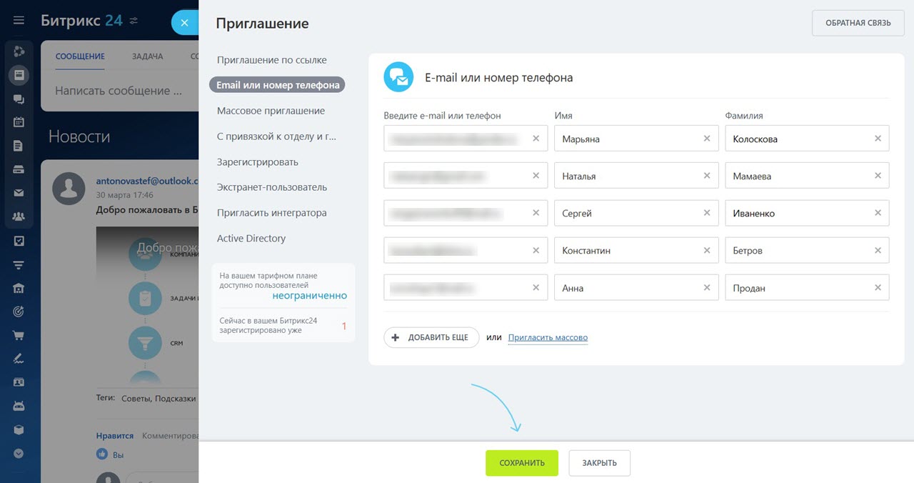Viewport: 914px width, 483px height.
Task: Follow the Пригласить массово link
Action: [x=548, y=337]
